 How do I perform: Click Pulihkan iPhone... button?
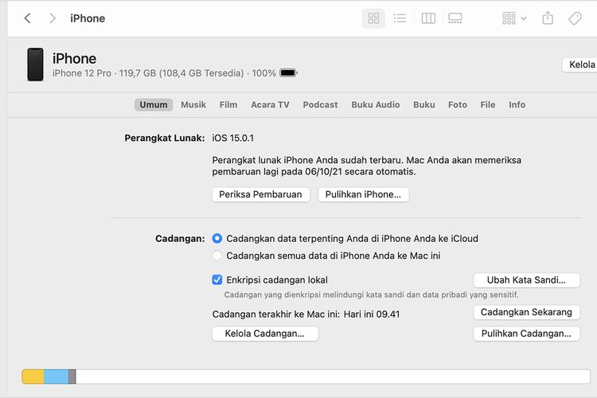pyautogui.click(x=364, y=194)
